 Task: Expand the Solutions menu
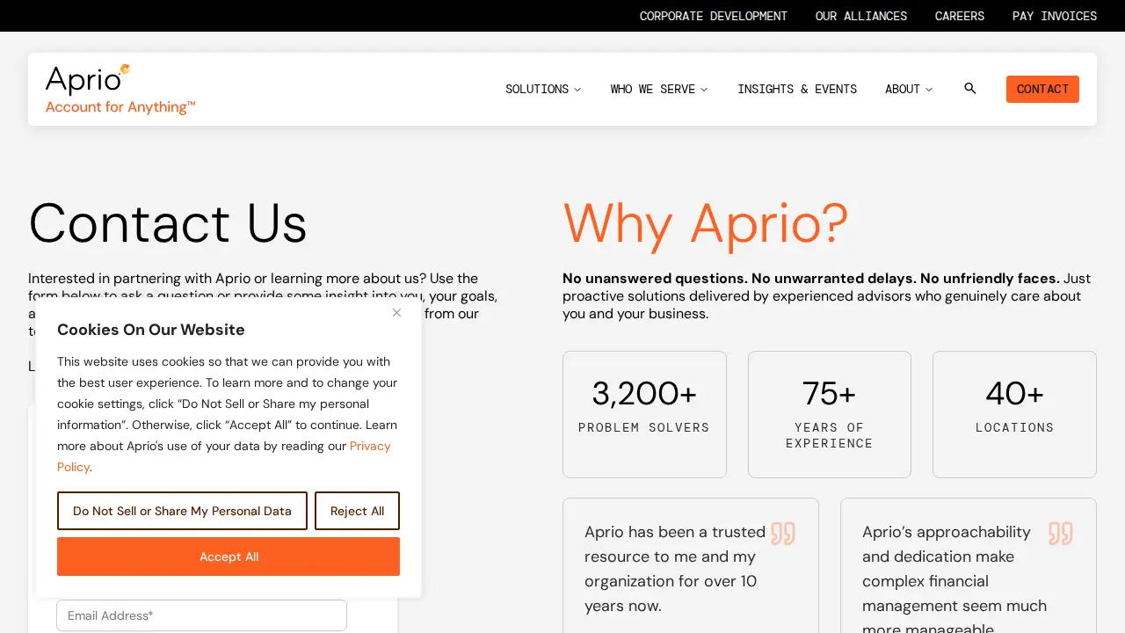pyautogui.click(x=543, y=89)
